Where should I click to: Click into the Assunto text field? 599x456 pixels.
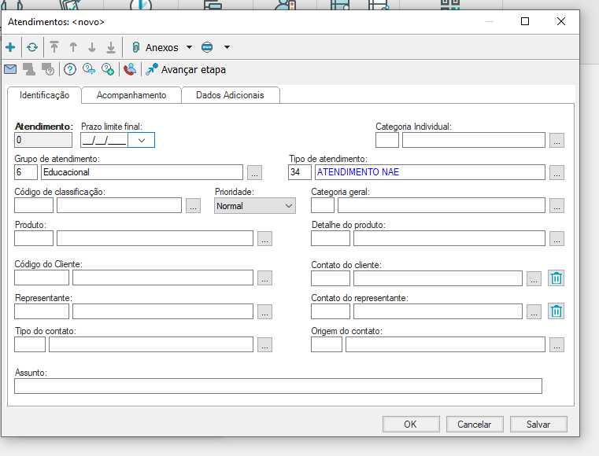coord(278,386)
